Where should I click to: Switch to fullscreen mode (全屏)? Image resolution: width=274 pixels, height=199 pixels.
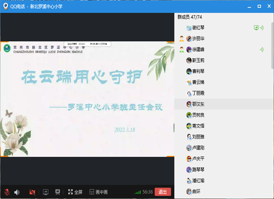pos(75,192)
